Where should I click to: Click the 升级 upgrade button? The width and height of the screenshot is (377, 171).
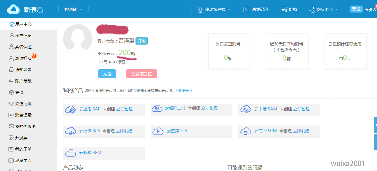pos(142,41)
